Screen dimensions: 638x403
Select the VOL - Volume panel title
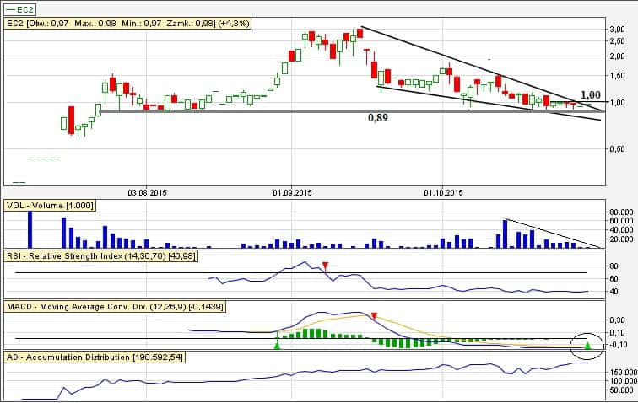pyautogui.click(x=50, y=206)
